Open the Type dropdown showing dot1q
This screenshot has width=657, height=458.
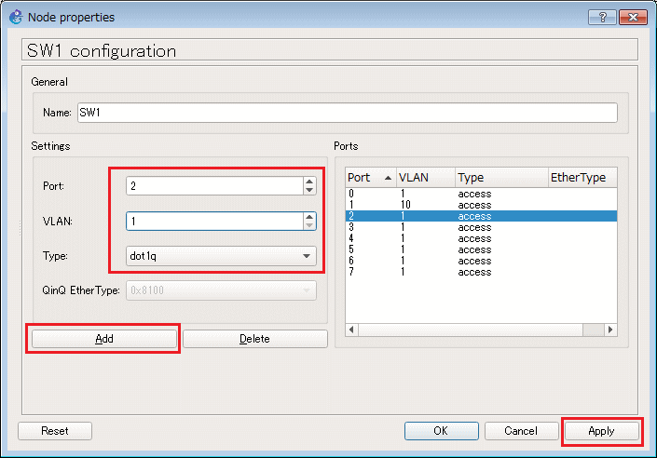(x=221, y=256)
